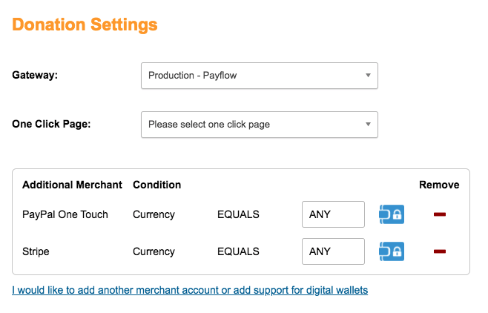Focus the ANY field in PayPal One Touch row
Viewport: 488px width, 313px height.
[x=333, y=214]
